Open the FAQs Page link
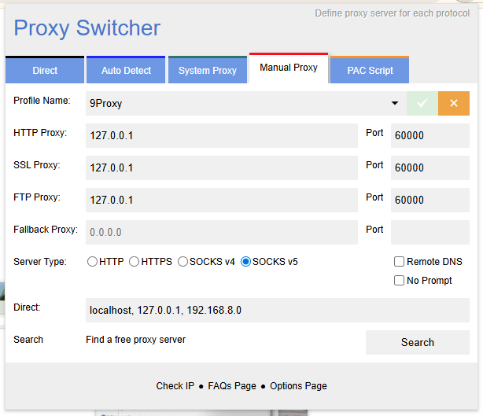This screenshot has height=416, width=483. pyautogui.click(x=232, y=386)
